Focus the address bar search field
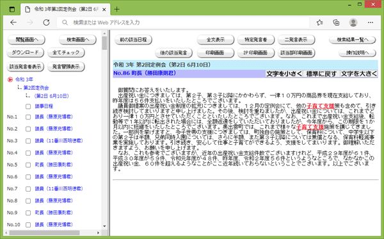 click(x=183, y=22)
